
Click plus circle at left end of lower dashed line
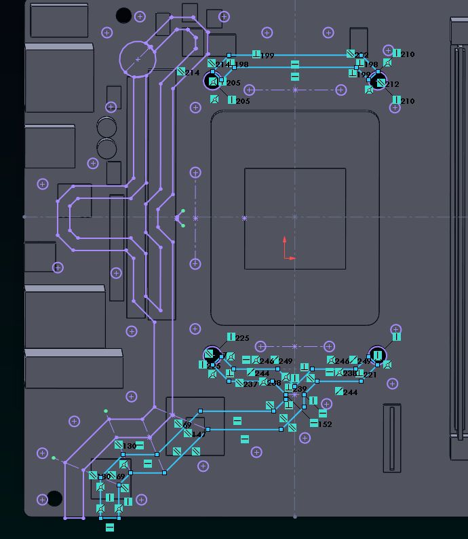pos(260,346)
